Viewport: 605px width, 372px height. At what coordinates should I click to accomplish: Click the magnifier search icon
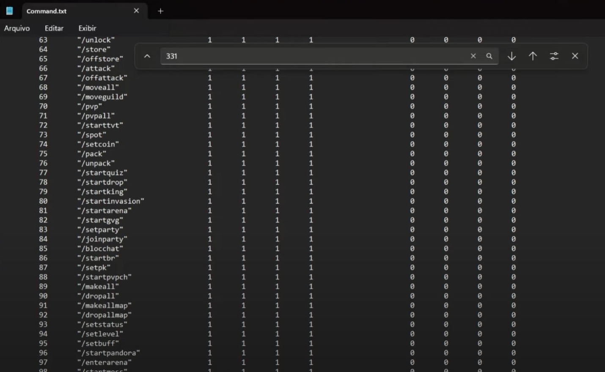click(x=489, y=56)
